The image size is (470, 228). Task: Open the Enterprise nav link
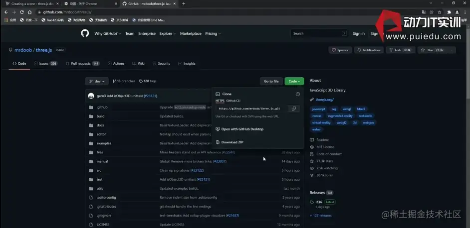(147, 33)
